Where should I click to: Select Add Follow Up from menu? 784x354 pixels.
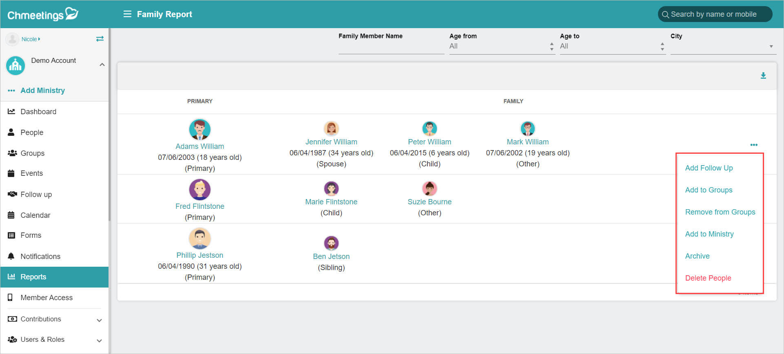click(709, 168)
